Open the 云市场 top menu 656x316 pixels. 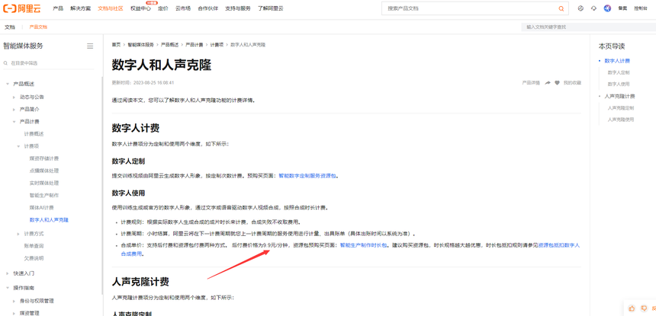pyautogui.click(x=183, y=8)
